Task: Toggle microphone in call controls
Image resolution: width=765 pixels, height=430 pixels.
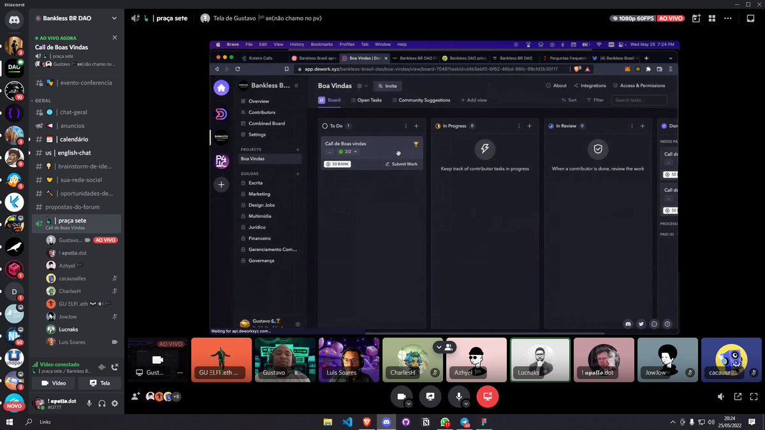Action: (459, 396)
